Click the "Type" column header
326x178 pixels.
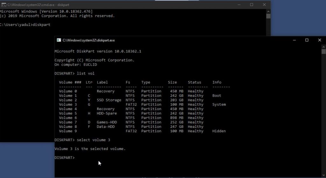[145, 82]
